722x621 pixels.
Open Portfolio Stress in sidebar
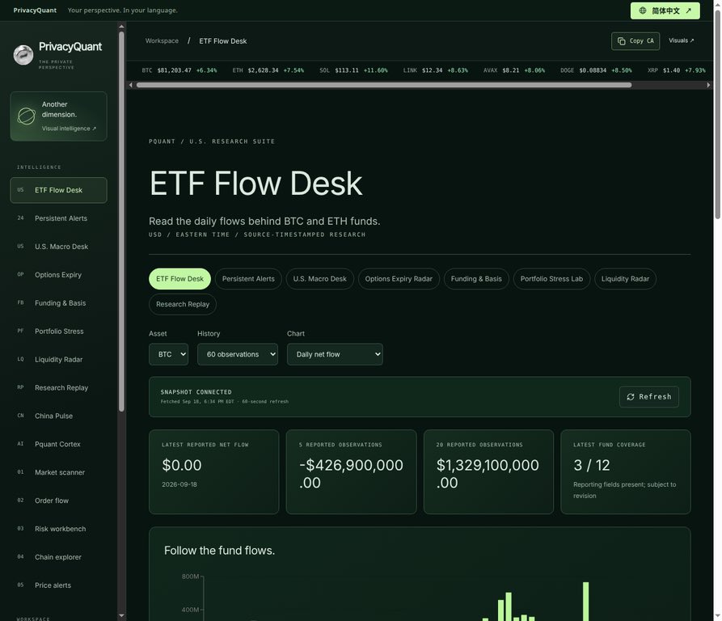[58, 331]
